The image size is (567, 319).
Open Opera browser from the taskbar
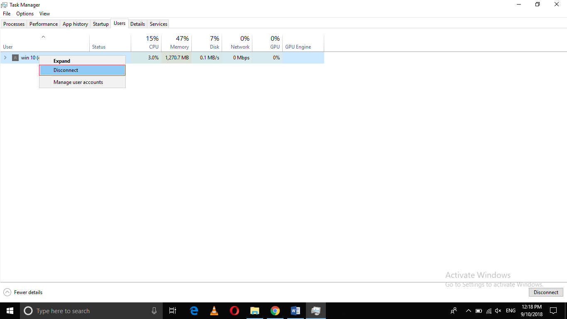pos(234,311)
